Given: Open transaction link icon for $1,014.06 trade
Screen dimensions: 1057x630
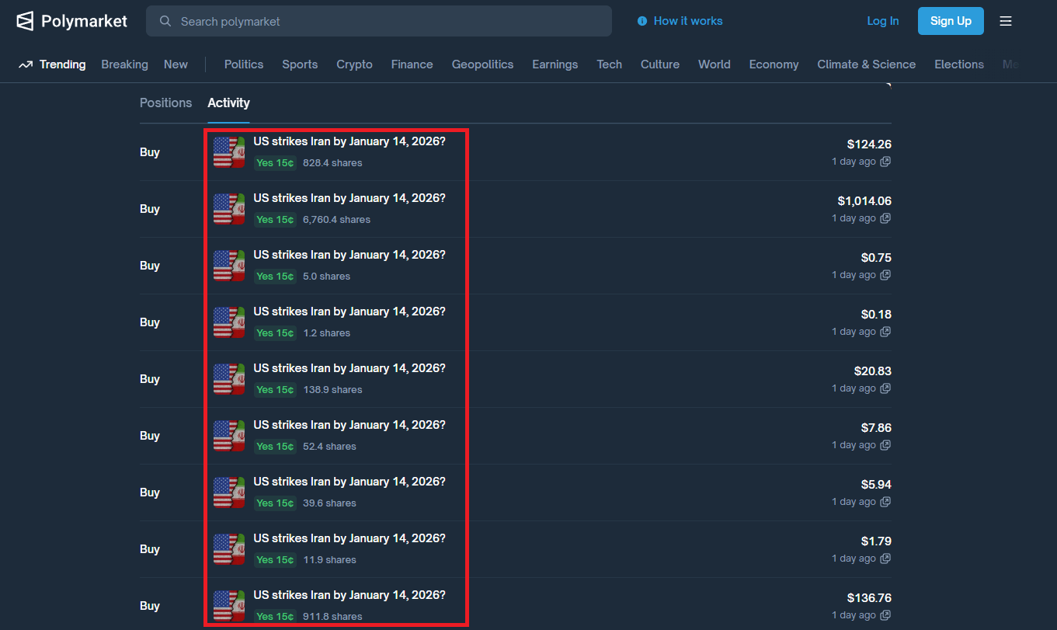Looking at the screenshot, I should 885,218.
